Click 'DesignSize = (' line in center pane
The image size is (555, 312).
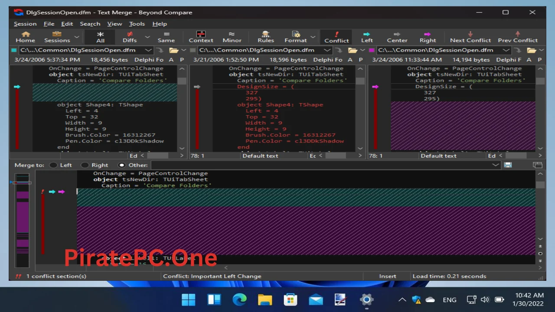265,87
